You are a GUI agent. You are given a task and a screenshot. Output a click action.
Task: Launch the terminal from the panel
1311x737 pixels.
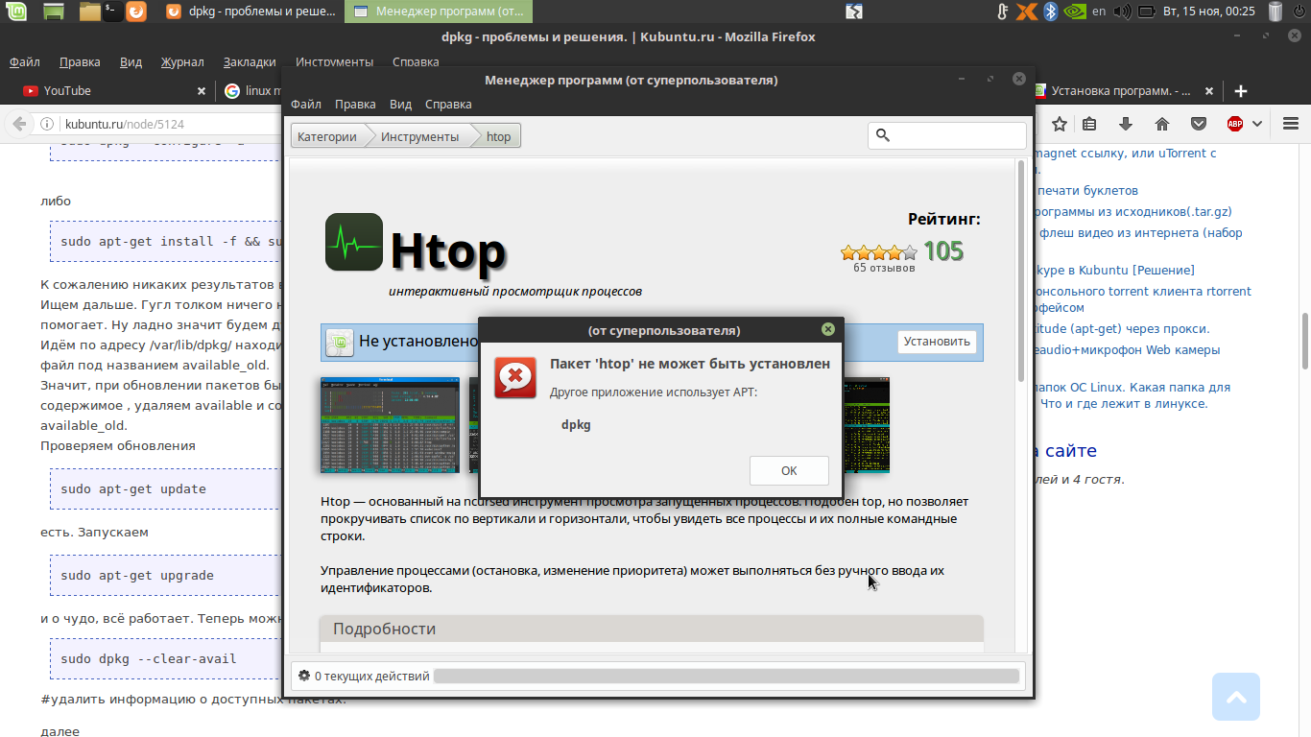point(112,12)
